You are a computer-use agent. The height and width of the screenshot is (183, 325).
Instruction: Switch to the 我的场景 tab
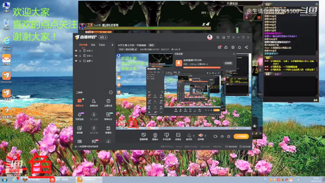click(x=83, y=45)
